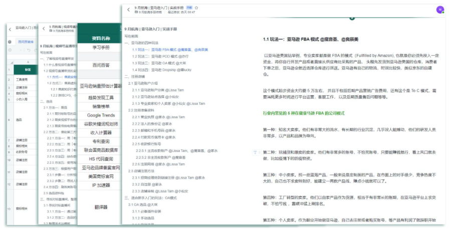Viewport: 451px width, 231px height.
Task: Open 2.1.2 亚马逊站点选择 outline entry
Action: 155,97
